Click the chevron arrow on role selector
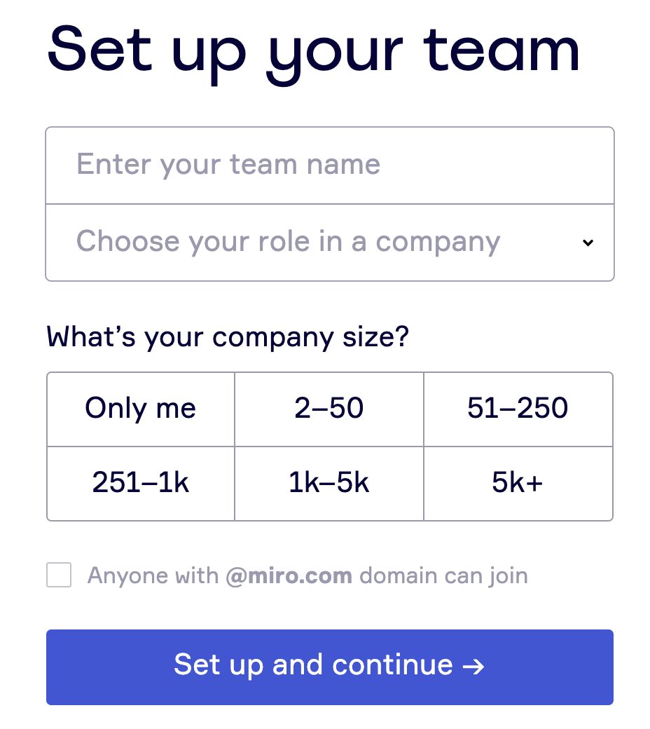650x729 pixels. (x=588, y=243)
